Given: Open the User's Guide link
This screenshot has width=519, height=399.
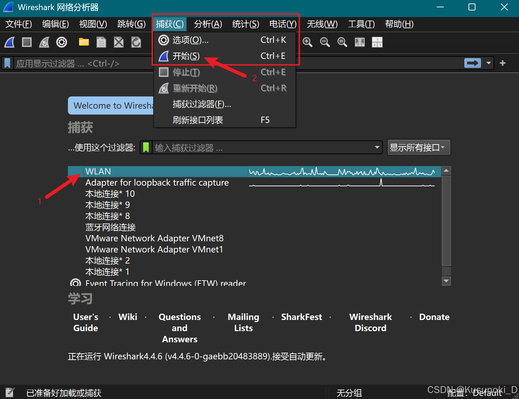Looking at the screenshot, I should pyautogui.click(x=86, y=322).
